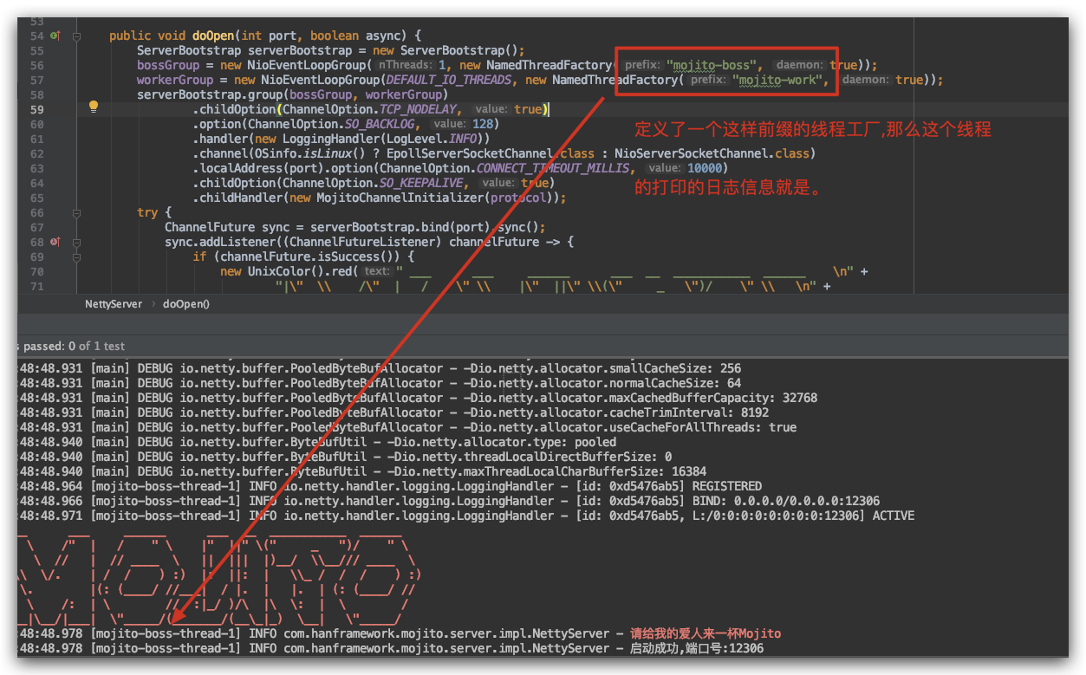Select doOpen() in the breadcrumb bar
The width and height of the screenshot is (1086, 675).
click(186, 304)
